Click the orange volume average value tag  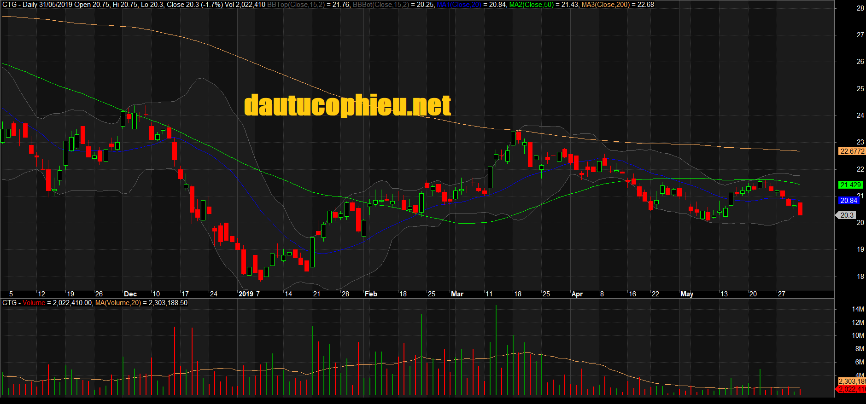(851, 381)
